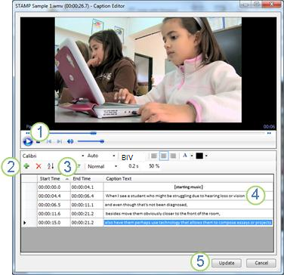The height and width of the screenshot is (275, 284).
Task: Go to previous with the back icon
Action: point(49,141)
